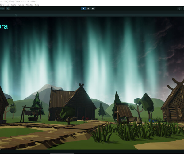Open the Help menu
The height and width of the screenshot is (154, 184).
(37, 5)
